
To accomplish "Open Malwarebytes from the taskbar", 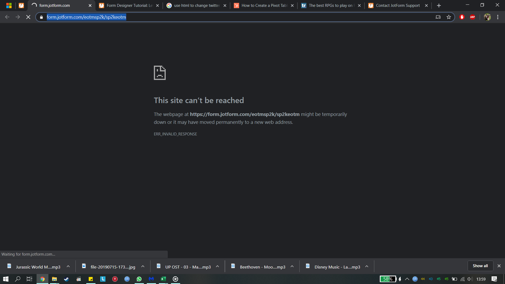I will coord(151,279).
